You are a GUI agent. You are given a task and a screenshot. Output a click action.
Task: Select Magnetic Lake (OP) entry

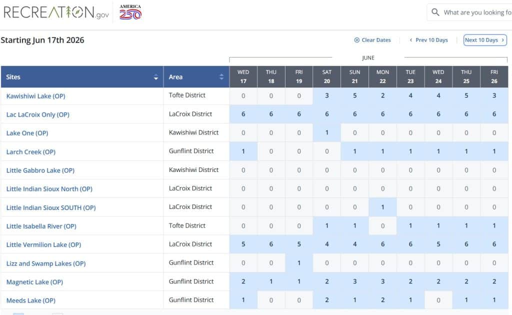point(34,282)
